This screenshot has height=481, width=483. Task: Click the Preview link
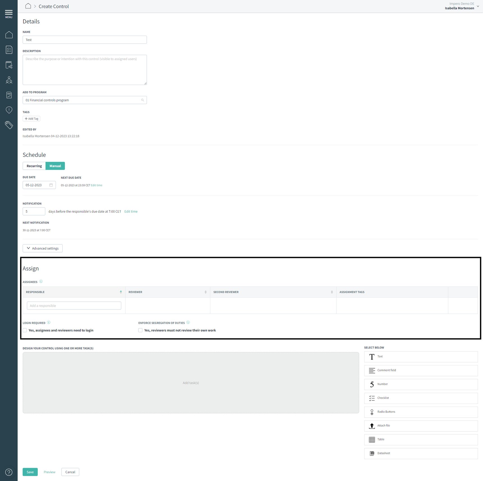pos(49,472)
